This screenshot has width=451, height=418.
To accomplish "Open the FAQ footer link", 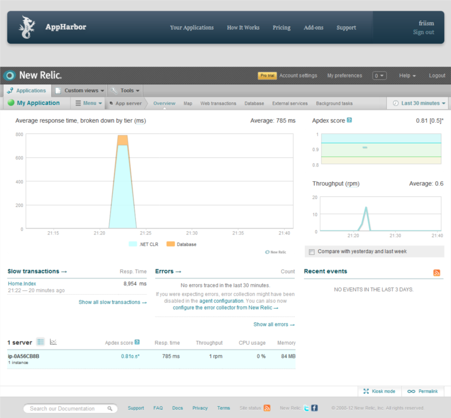I will [158, 408].
